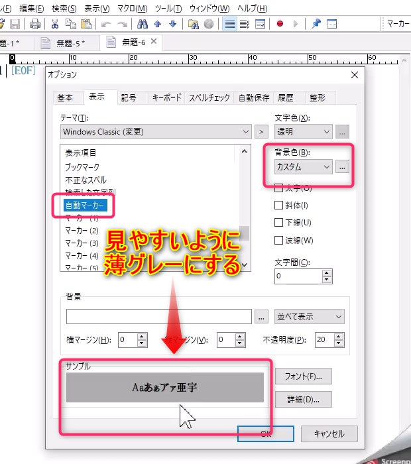Click the > button beside theme
The width and height of the screenshot is (411, 464).
pos(261,132)
